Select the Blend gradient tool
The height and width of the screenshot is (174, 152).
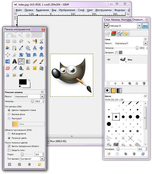[28, 61]
